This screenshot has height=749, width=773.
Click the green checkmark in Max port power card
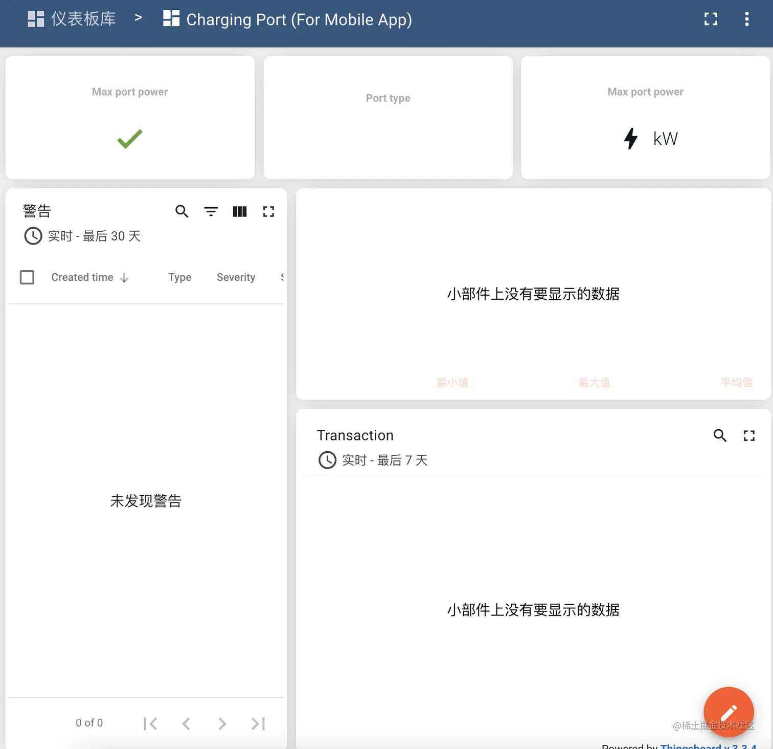click(130, 139)
